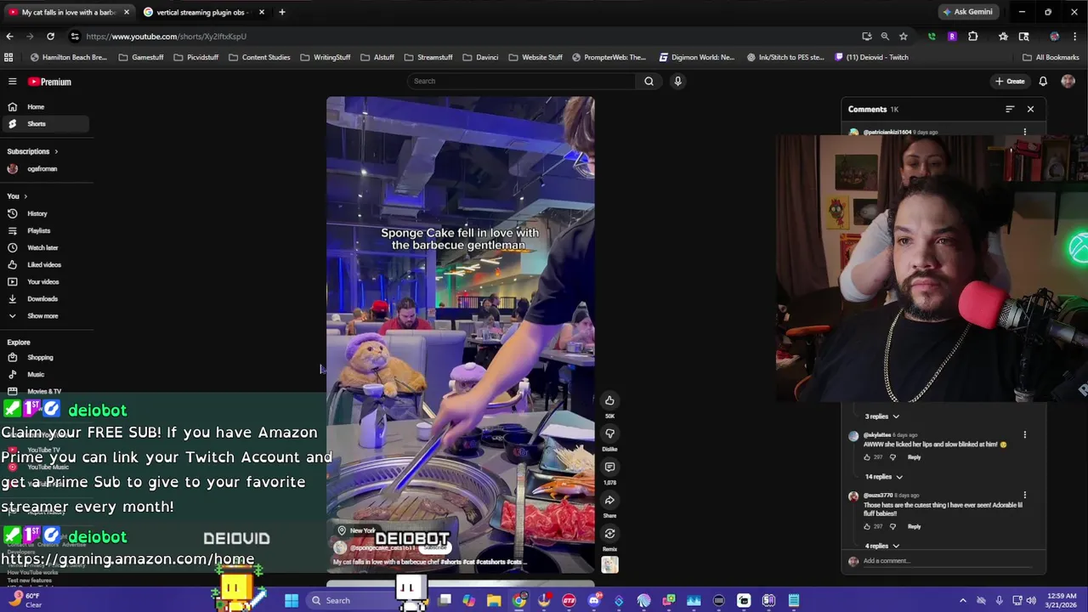The height and width of the screenshot is (612, 1088).
Task: Close the Comments panel
Action: [x=1030, y=109]
